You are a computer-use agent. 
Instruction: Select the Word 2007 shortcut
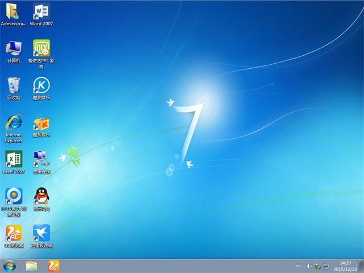42,14
